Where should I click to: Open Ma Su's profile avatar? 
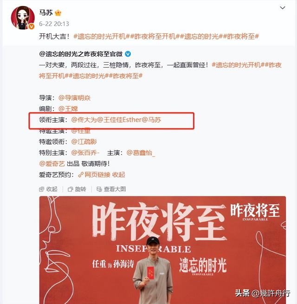point(23,18)
